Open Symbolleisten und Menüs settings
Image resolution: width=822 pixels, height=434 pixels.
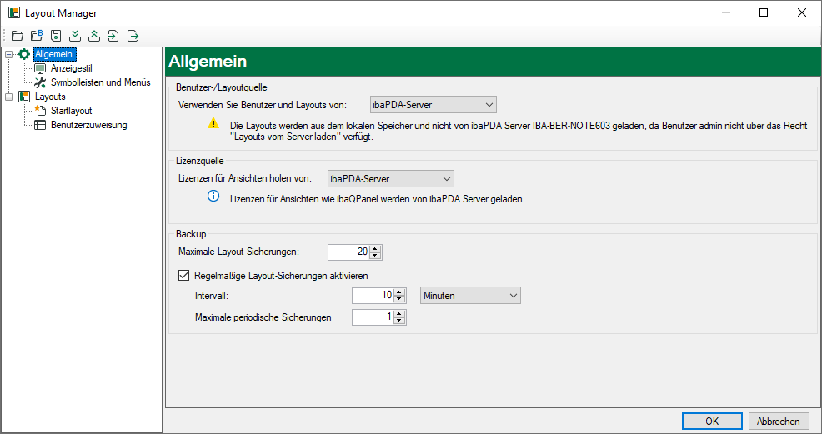(x=100, y=82)
